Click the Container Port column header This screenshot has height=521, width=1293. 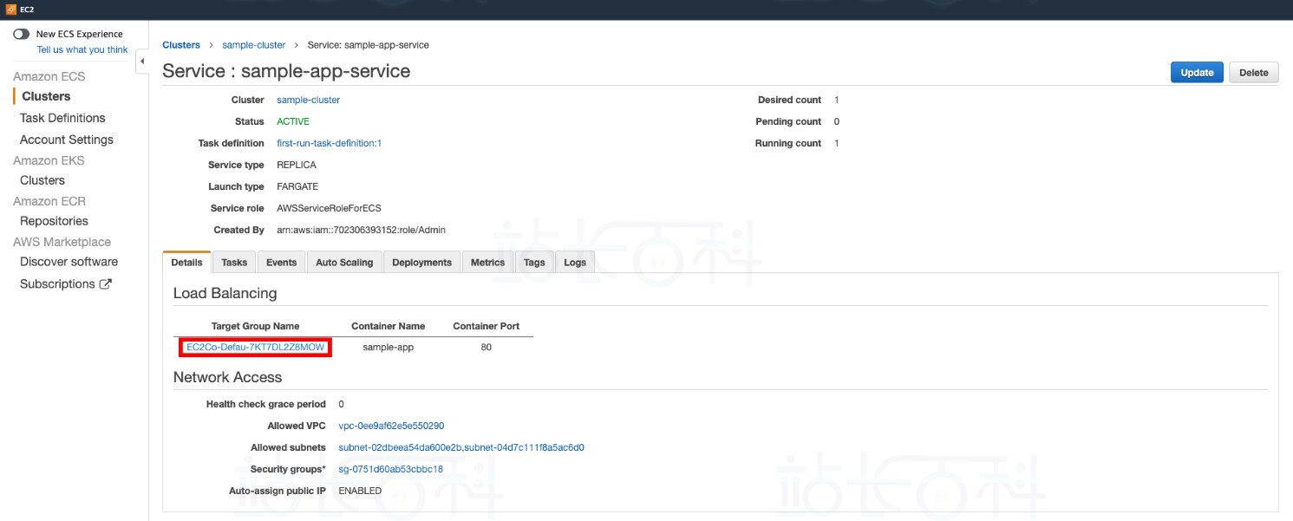click(x=486, y=326)
